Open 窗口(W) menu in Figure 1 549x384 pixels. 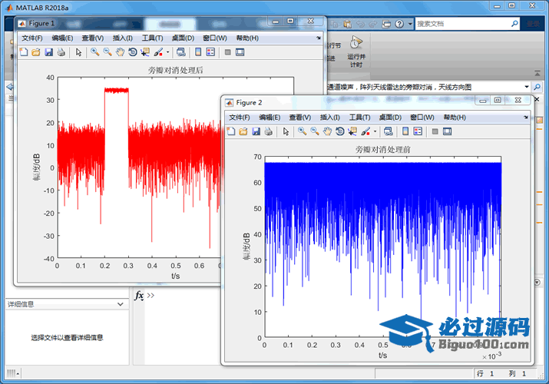point(215,38)
